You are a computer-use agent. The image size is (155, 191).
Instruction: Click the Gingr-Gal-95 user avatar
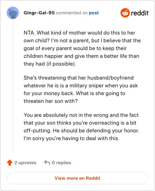point(13,13)
